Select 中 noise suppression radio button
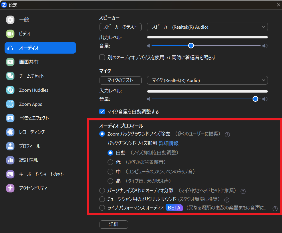This screenshot has width=282, height=233. click(110, 172)
